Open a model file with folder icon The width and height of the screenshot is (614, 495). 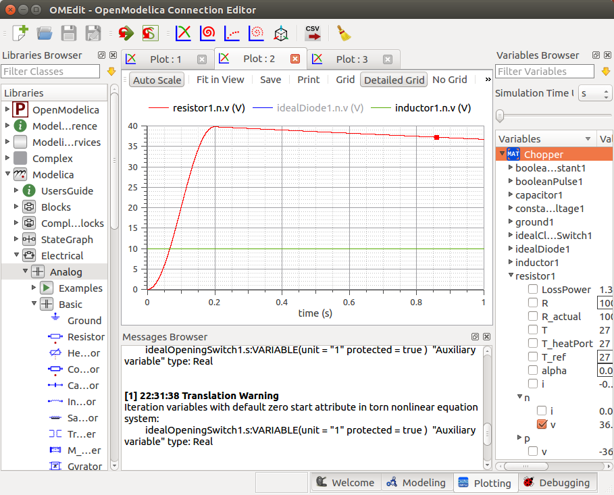45,33
